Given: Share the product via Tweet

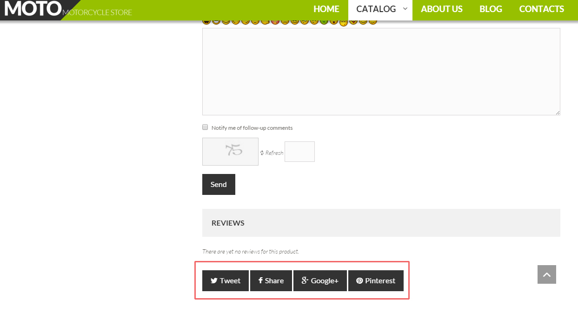Looking at the screenshot, I should [226, 280].
